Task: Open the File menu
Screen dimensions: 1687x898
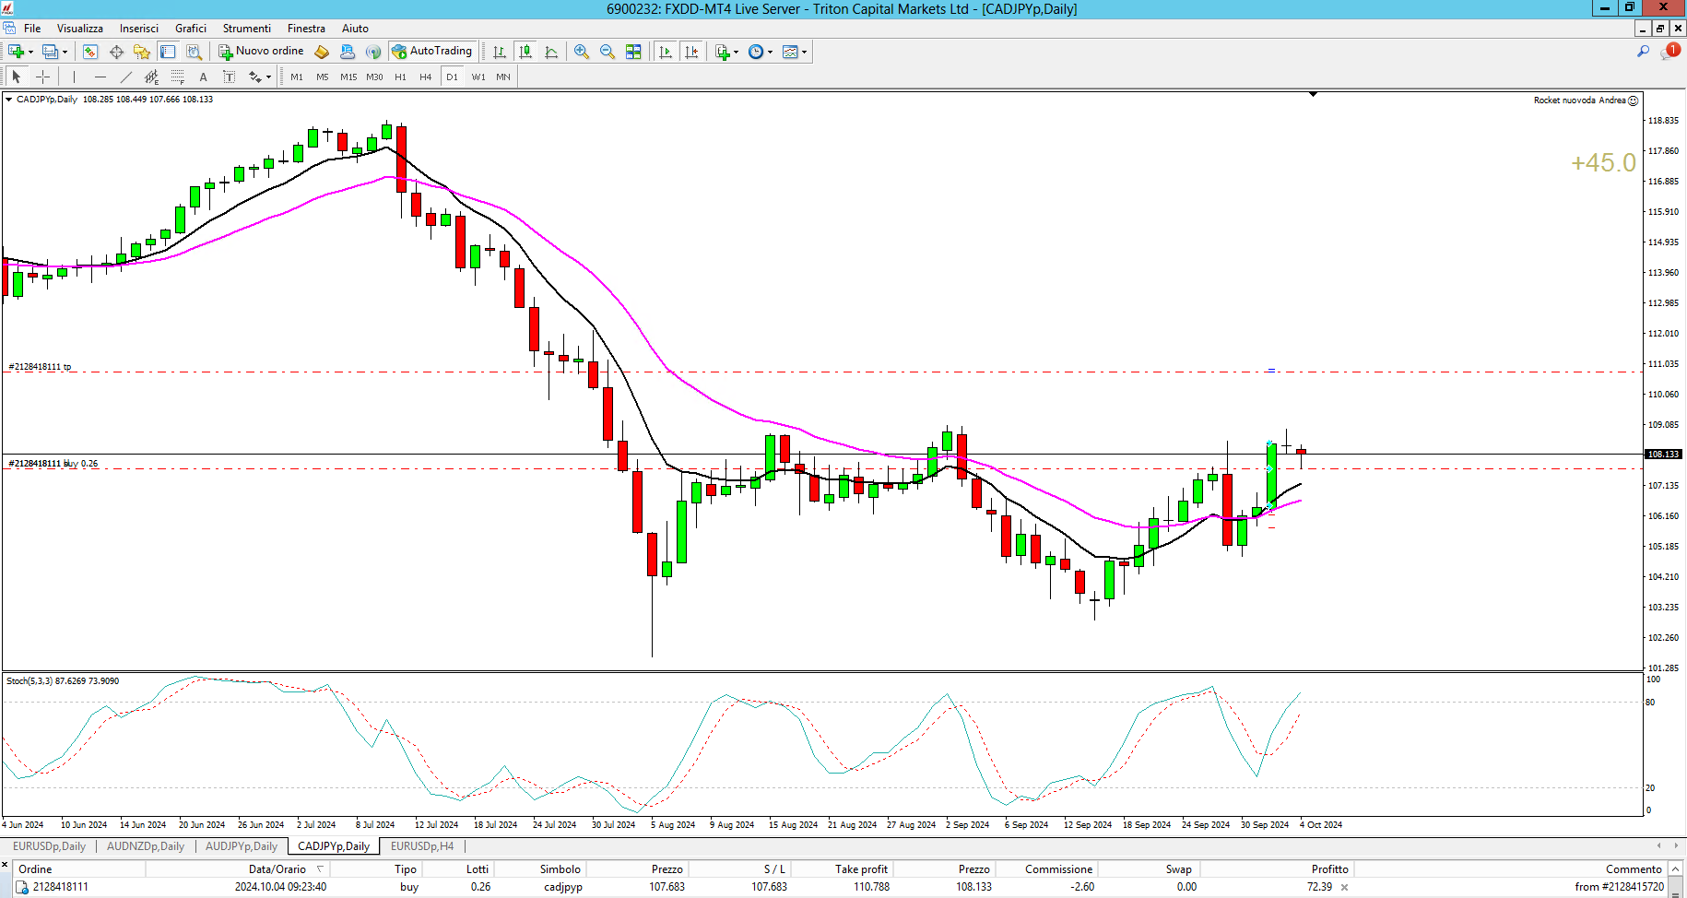Action: click(32, 29)
